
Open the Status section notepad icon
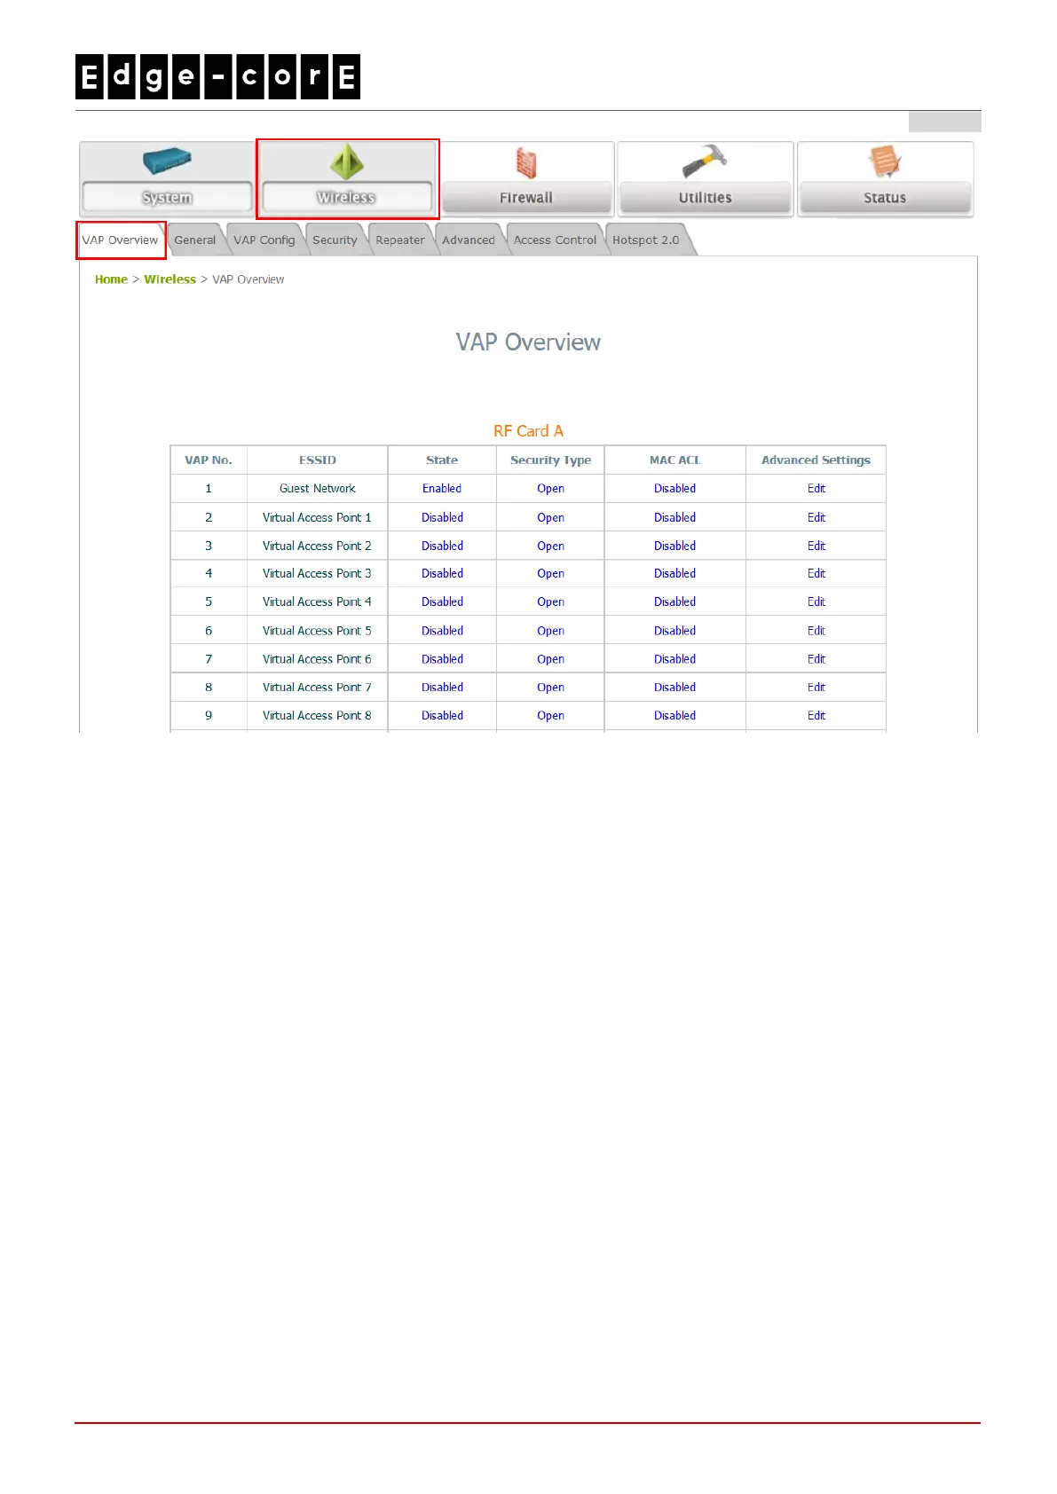pos(885,162)
